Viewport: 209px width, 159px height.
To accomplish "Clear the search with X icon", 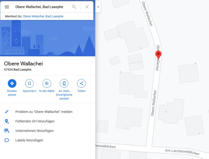I will click(x=87, y=7).
